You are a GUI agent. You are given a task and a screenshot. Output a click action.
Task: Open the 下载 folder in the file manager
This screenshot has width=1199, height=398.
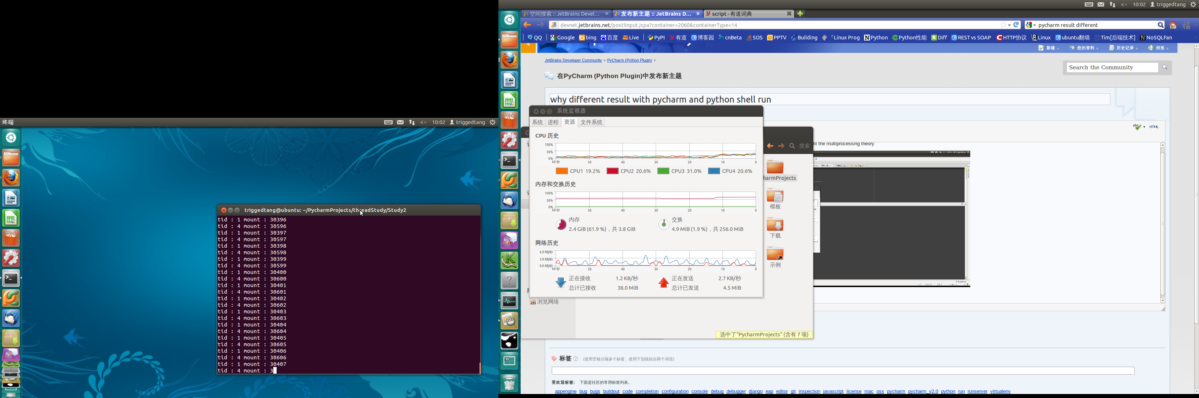[x=775, y=227]
